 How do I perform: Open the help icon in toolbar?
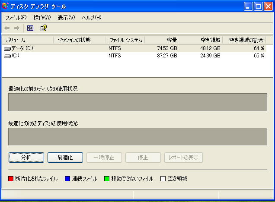click(x=44, y=28)
